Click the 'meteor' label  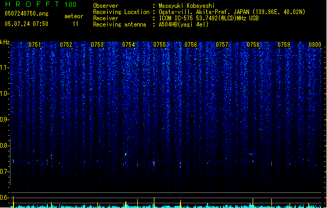(x=74, y=16)
